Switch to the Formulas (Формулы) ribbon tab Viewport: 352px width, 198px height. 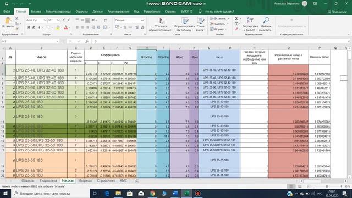82,12
